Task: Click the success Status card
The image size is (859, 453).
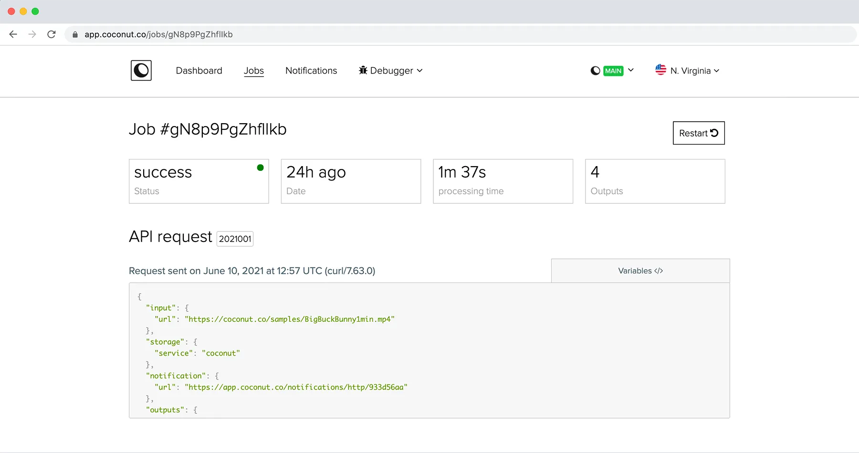Action: pyautogui.click(x=199, y=181)
